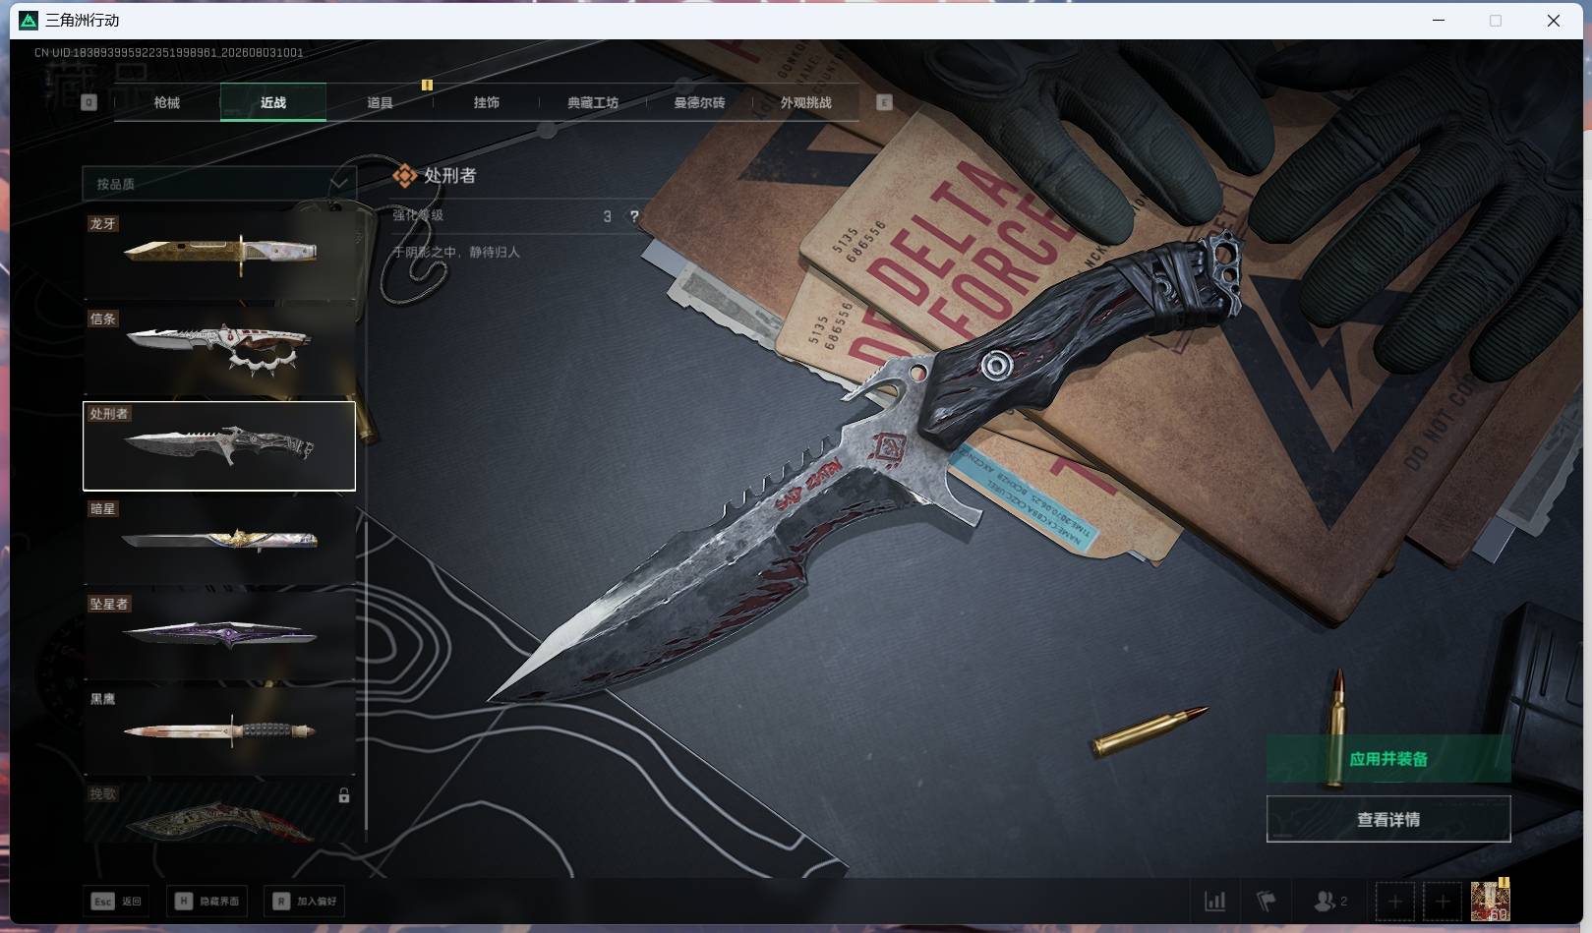Open the 挂饰 tab

[x=486, y=102]
